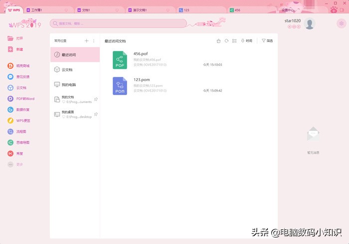This screenshot has width=349, height=244.
Task: Switch to the WPS home tab
Action: point(14,10)
